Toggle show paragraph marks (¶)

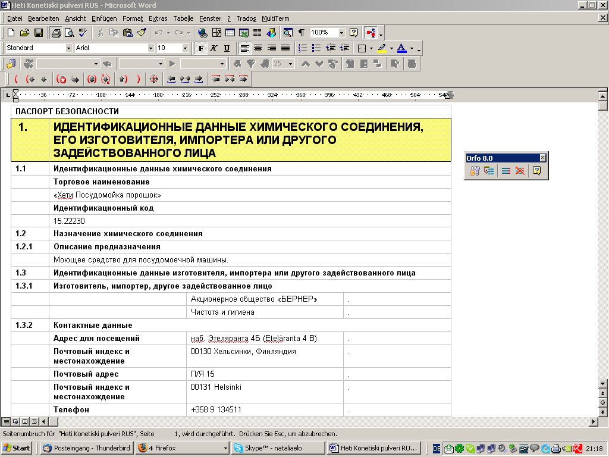[302, 33]
